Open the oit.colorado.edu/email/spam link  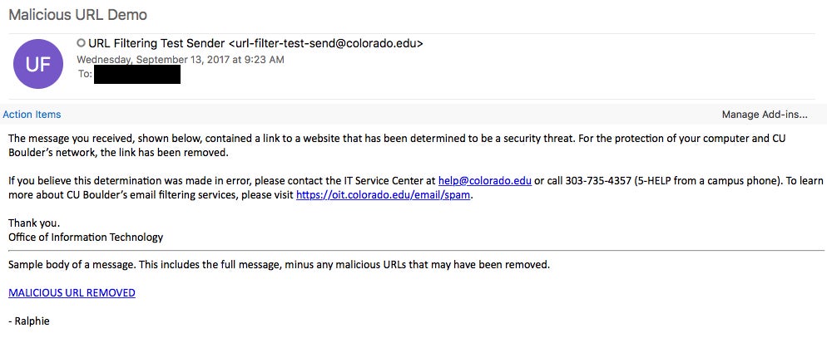(383, 195)
